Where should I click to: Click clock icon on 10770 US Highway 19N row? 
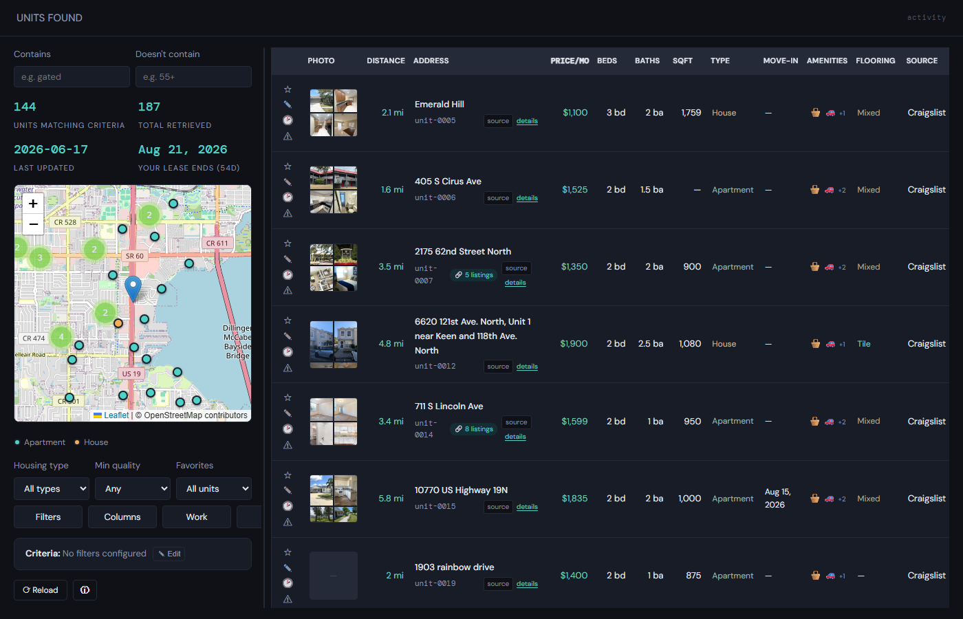point(288,506)
